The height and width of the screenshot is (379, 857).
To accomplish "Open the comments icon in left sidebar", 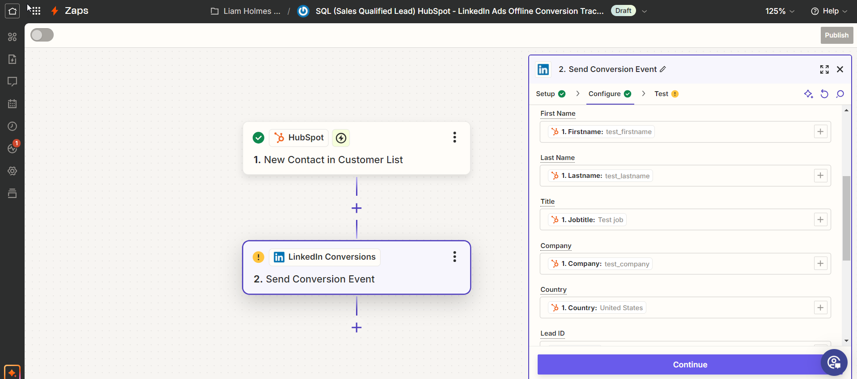I will pos(12,81).
